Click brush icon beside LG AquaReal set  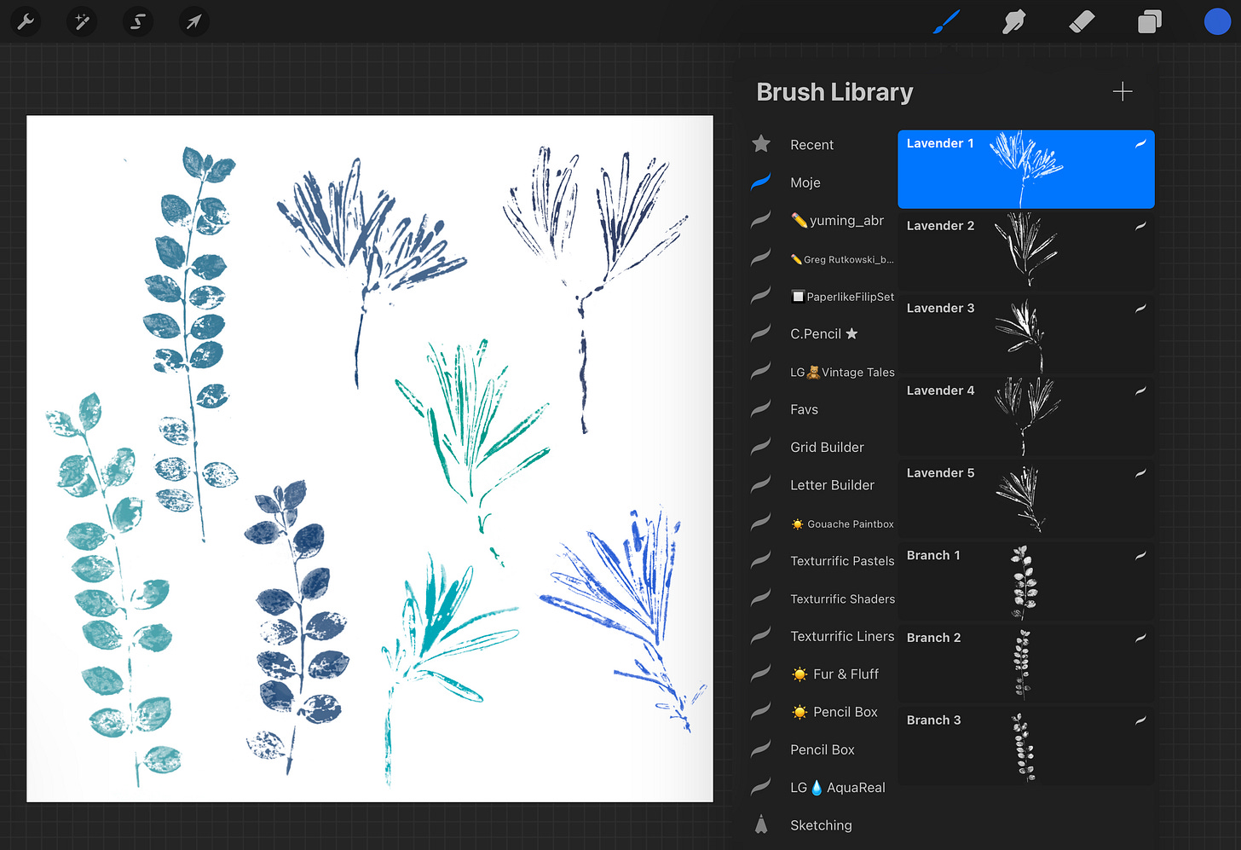tap(760, 787)
